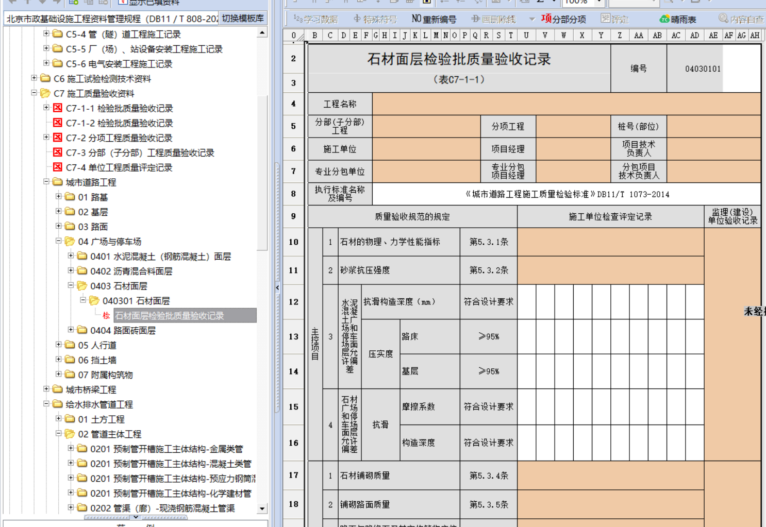
Task: Click the 特殊符号 special symbols tool
Action: tap(375, 19)
